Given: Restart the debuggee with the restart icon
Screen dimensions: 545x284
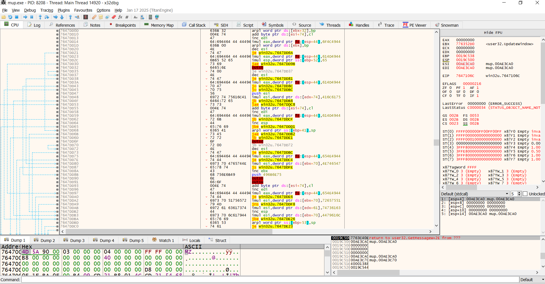Looking at the screenshot, I should pyautogui.click(x=10, y=17).
